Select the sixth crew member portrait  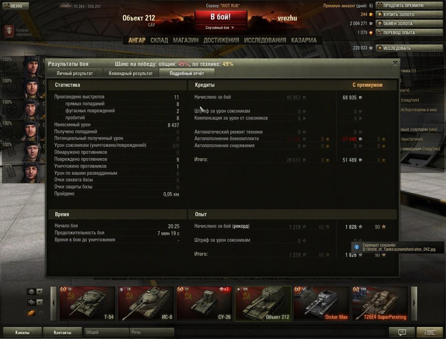tap(32, 172)
